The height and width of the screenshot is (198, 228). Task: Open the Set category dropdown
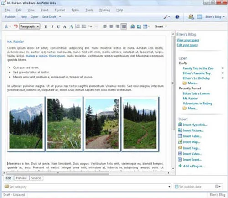(x=88, y=187)
